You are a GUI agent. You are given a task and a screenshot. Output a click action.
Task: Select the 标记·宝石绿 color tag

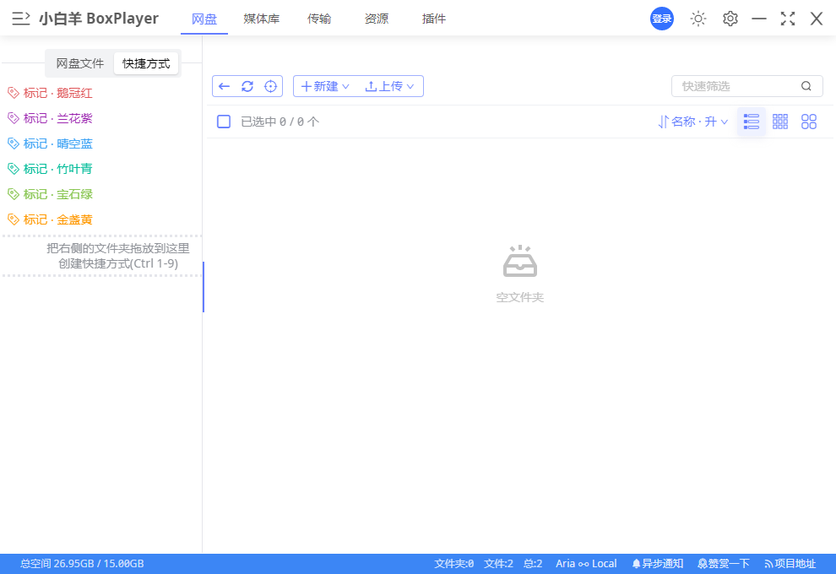click(x=51, y=193)
